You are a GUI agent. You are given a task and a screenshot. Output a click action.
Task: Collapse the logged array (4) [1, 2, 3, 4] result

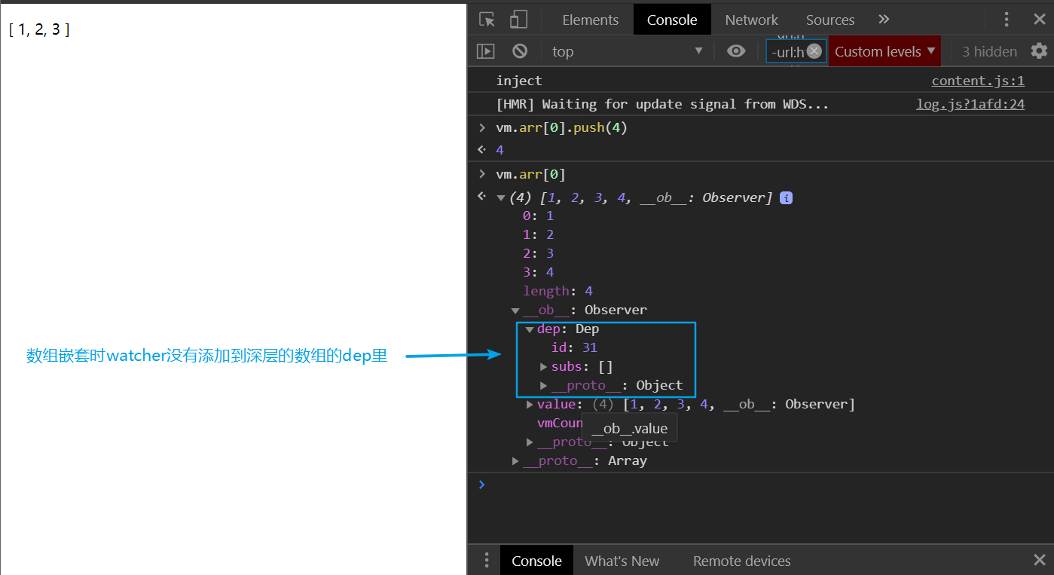501,198
